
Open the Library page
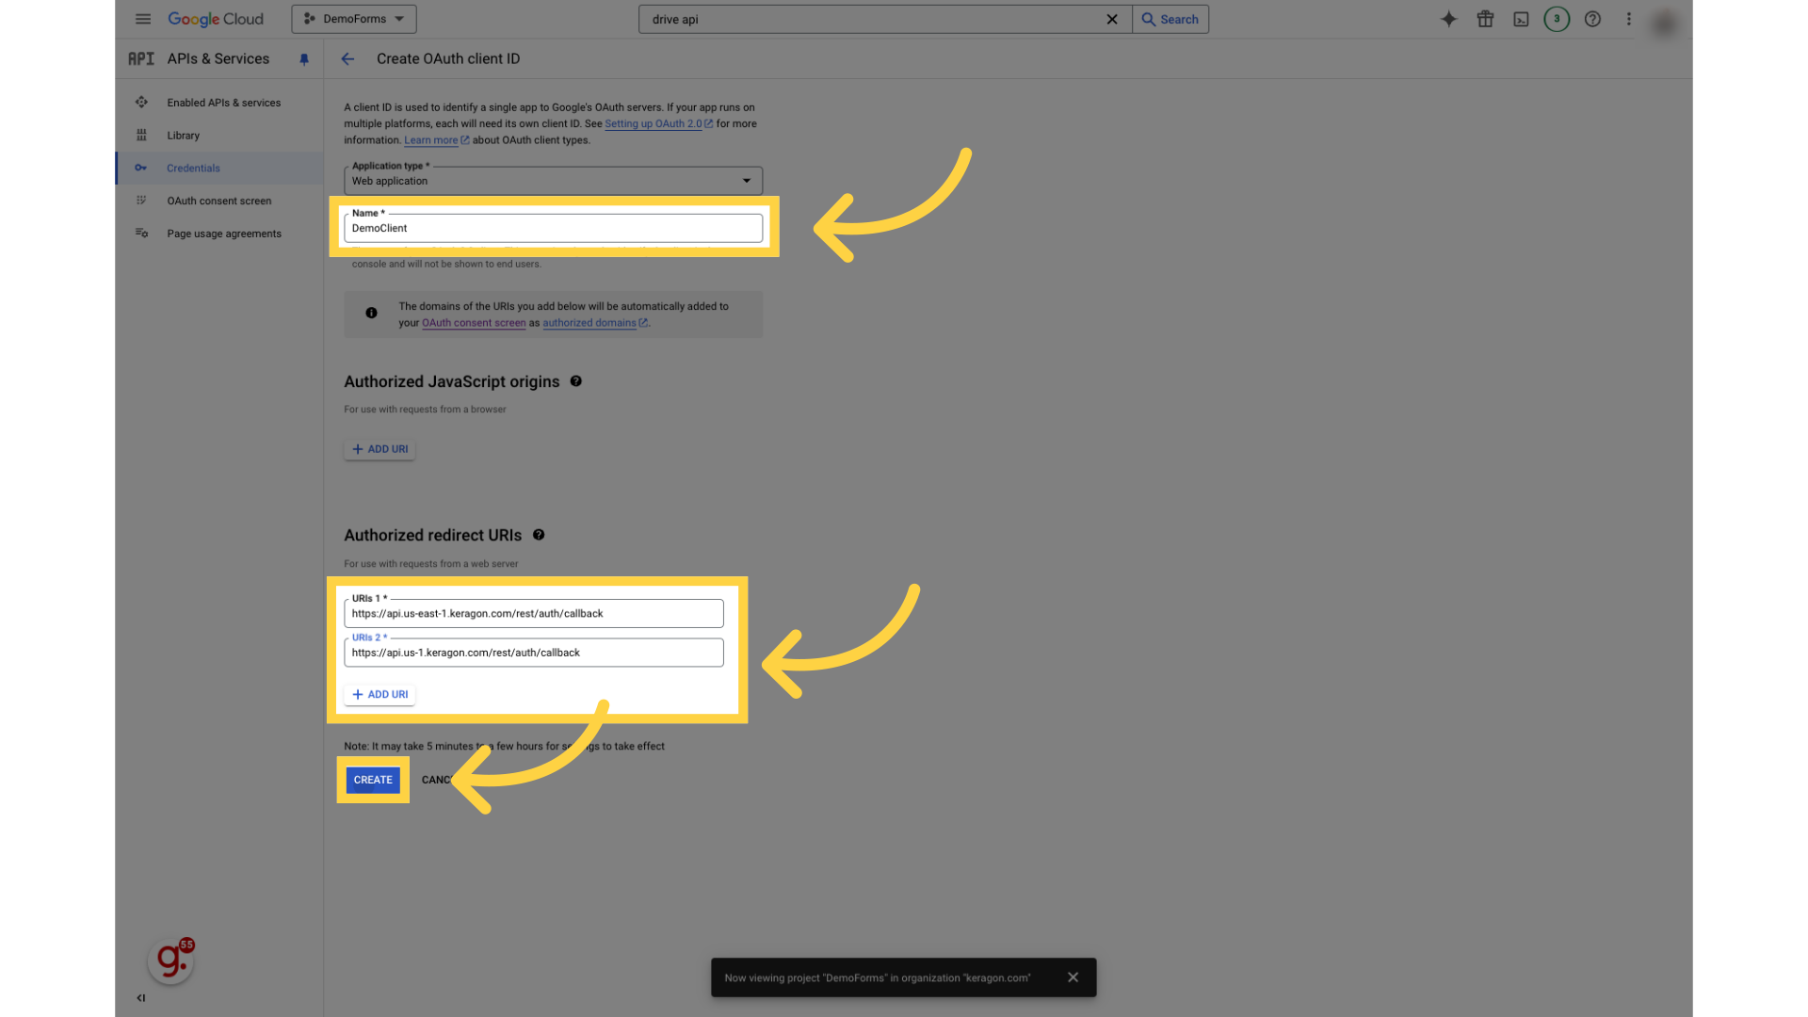(184, 136)
